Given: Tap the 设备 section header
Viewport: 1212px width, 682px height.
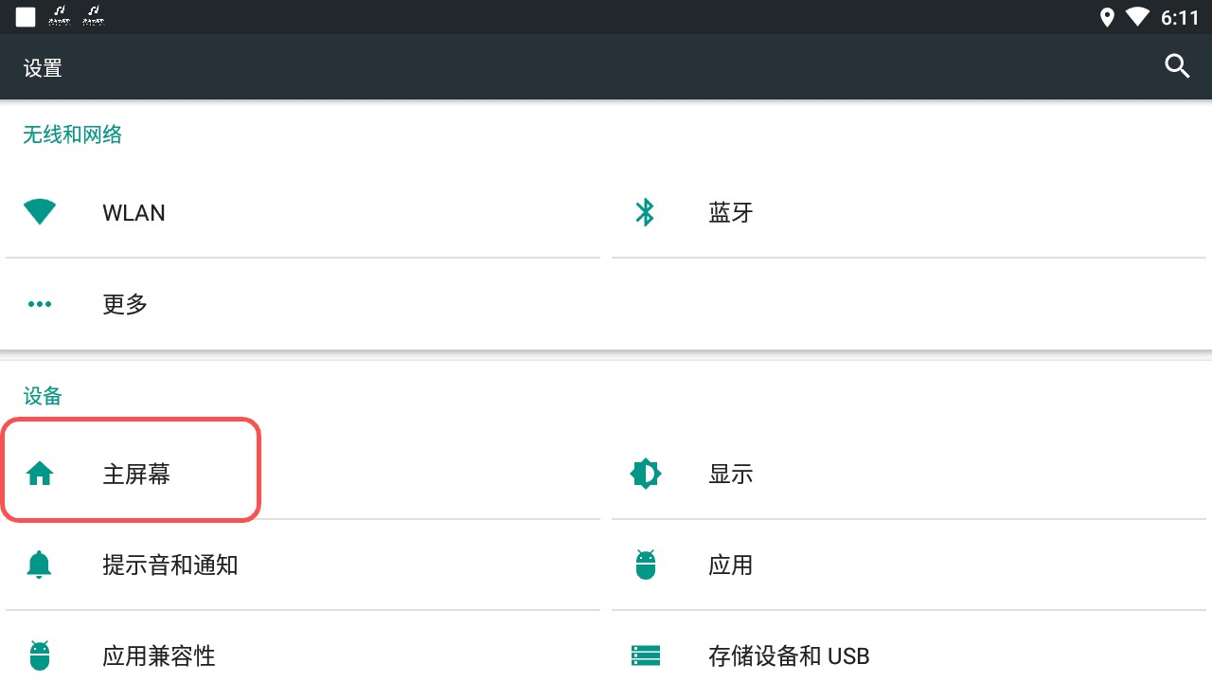Looking at the screenshot, I should pyautogui.click(x=40, y=396).
